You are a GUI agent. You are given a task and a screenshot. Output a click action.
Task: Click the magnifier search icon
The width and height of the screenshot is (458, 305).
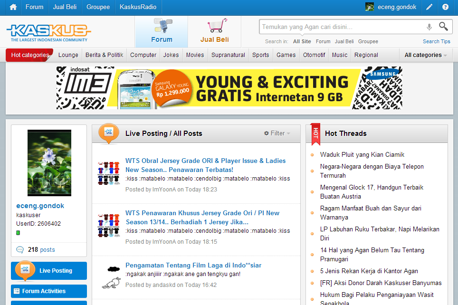[443, 27]
